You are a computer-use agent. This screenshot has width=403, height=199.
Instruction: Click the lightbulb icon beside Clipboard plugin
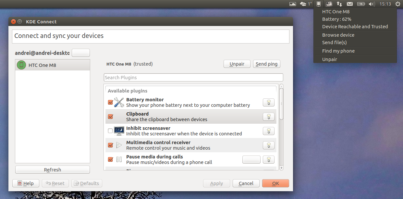pyautogui.click(x=268, y=117)
